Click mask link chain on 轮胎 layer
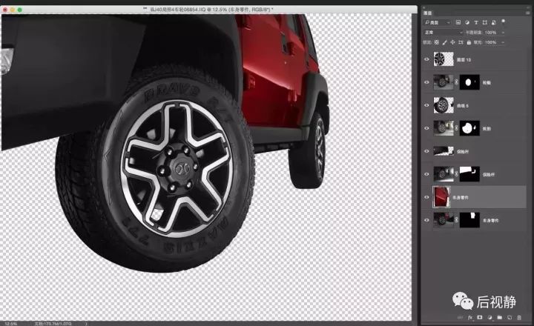Viewport: 534px width, 326px height. tap(456, 128)
